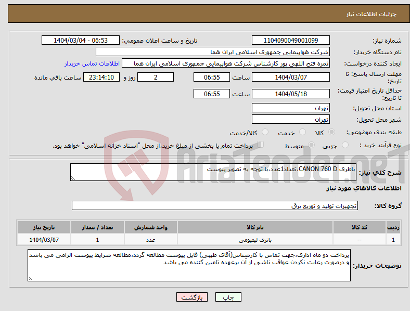Click the delivery province تهران field
410x311 pixels.
tap(291, 108)
